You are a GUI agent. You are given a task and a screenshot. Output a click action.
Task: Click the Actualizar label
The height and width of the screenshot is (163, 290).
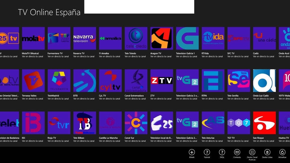[282, 157]
